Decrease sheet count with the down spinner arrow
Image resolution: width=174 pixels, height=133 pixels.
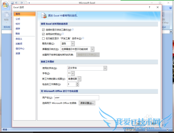pyautogui.click(x=77, y=85)
